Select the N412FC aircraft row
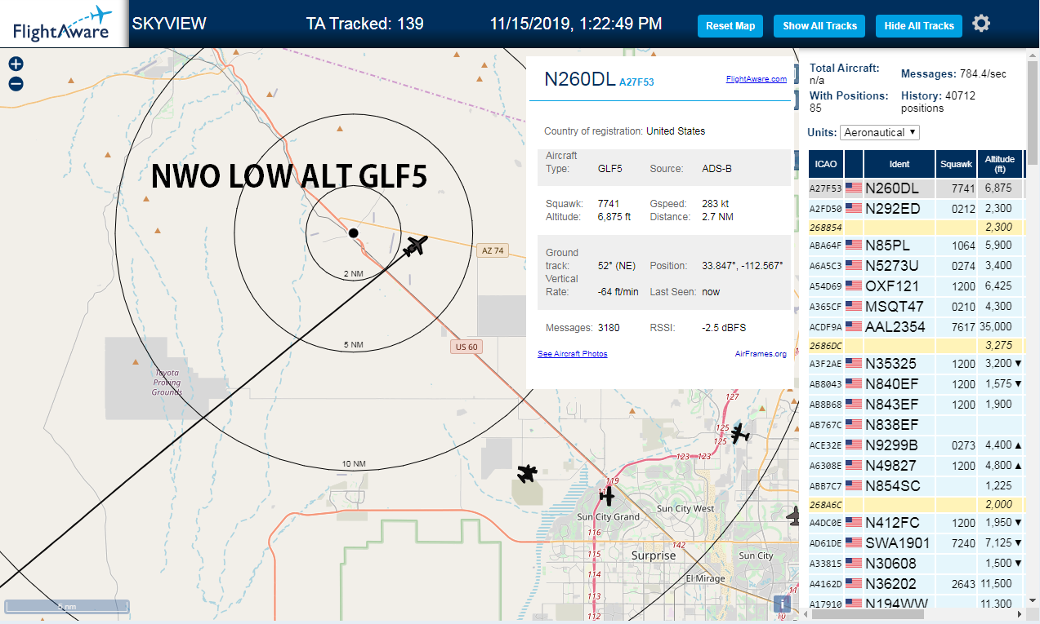This screenshot has width=1040, height=624. click(x=916, y=522)
